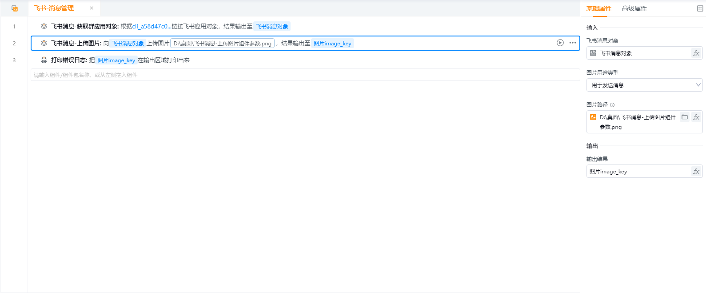Click the panel layout icon at top right

(x=700, y=8)
